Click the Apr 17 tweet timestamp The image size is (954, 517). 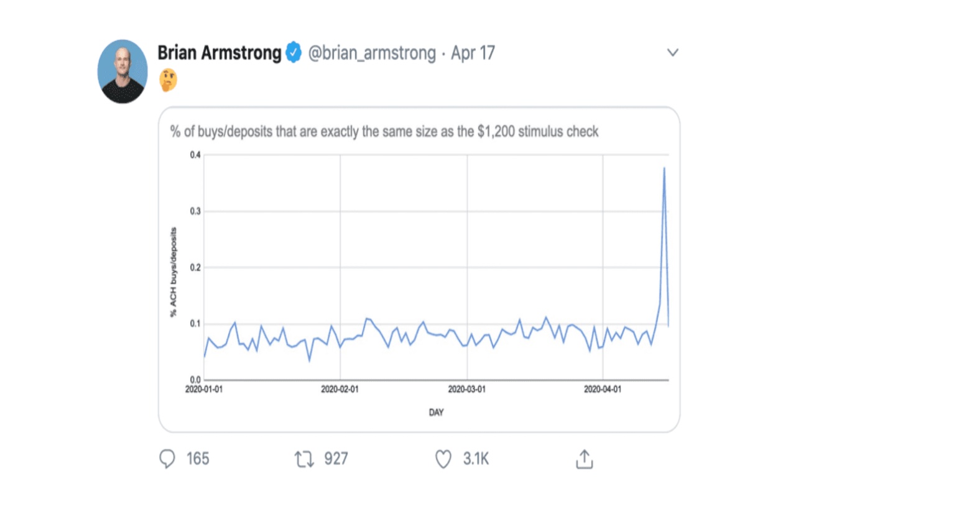[473, 53]
